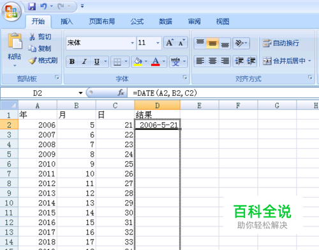This screenshot has height=250, width=319.
Task: Save the workbook from quick access toolbar
Action: click(32, 6)
